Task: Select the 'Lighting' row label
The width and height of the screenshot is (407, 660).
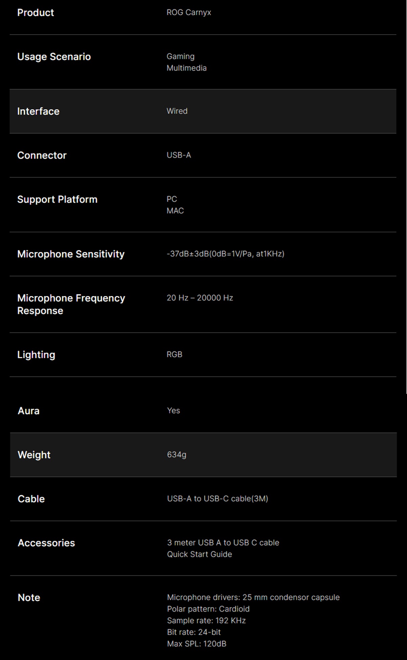Action: tap(36, 355)
